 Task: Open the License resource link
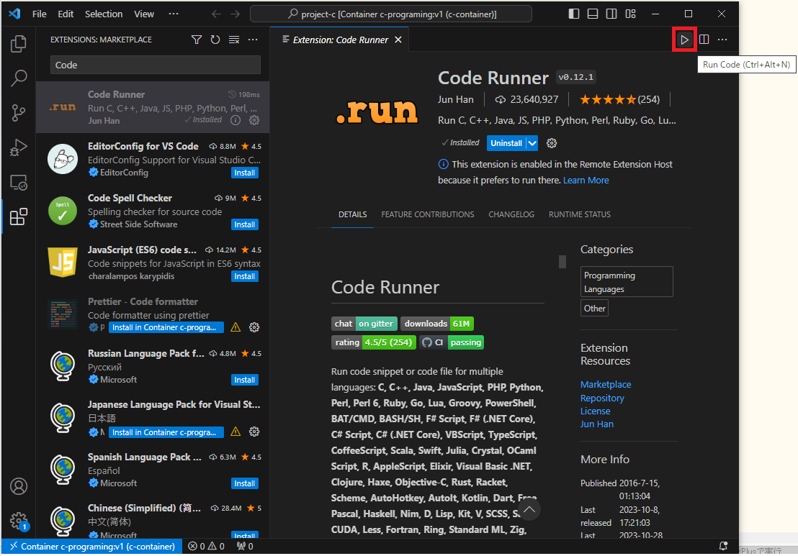(595, 411)
